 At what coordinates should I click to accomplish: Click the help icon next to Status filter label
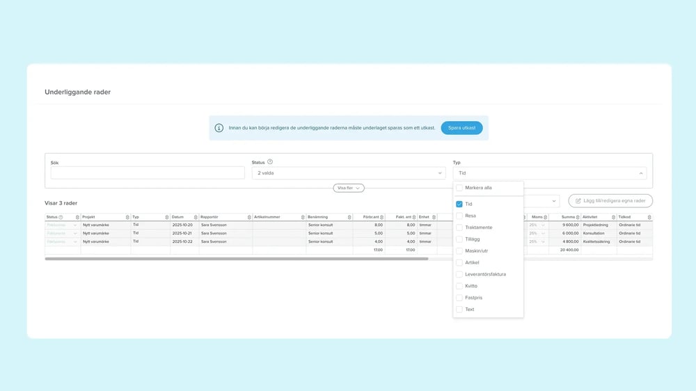[270, 161]
